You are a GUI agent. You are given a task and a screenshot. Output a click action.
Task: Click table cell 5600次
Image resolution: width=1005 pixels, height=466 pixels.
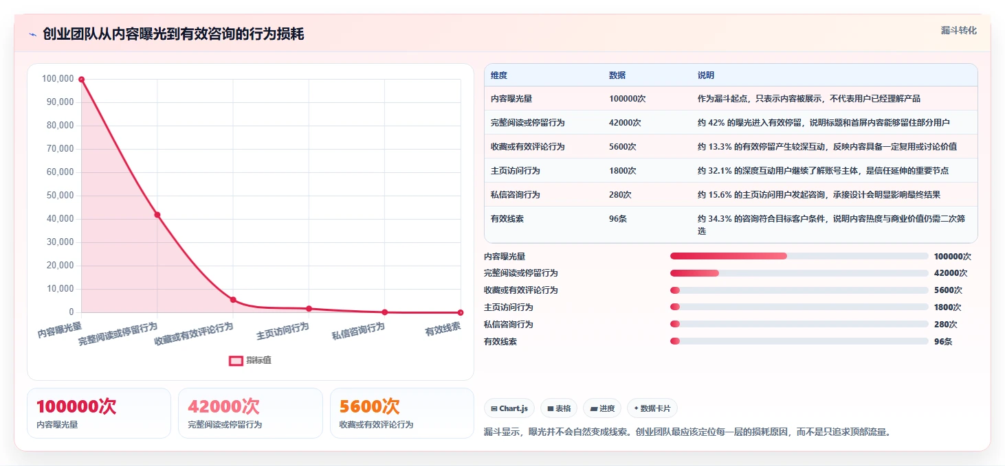pyautogui.click(x=622, y=147)
